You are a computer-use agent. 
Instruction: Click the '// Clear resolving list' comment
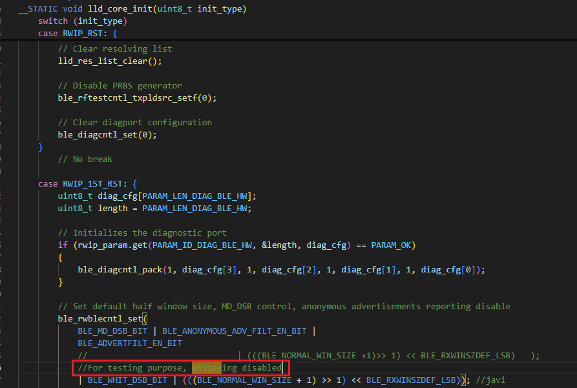click(115, 48)
